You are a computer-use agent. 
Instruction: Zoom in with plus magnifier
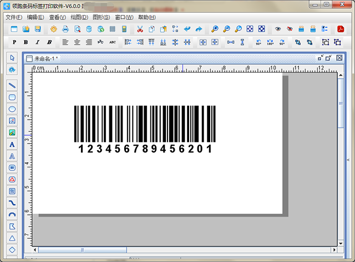(215, 29)
